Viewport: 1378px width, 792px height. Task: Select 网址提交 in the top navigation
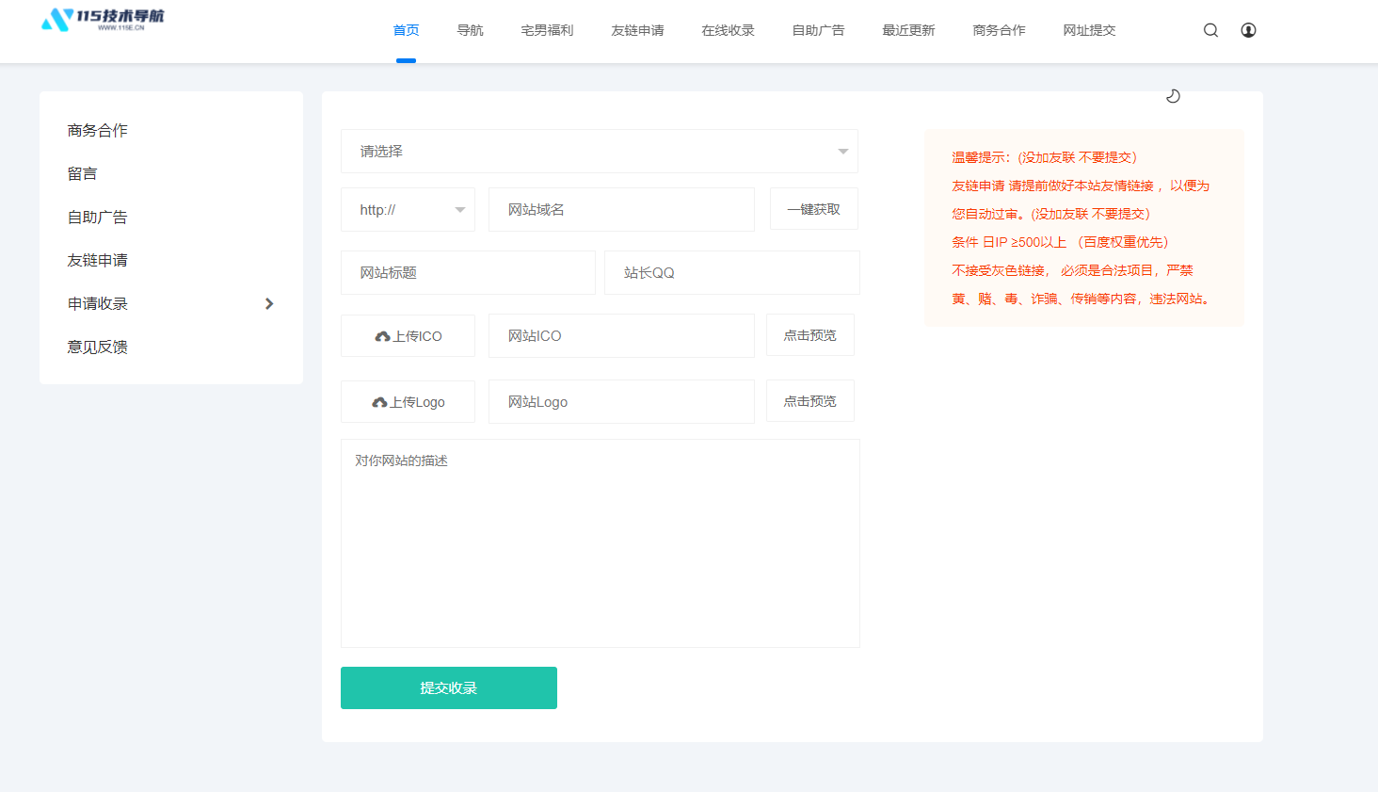(1089, 30)
